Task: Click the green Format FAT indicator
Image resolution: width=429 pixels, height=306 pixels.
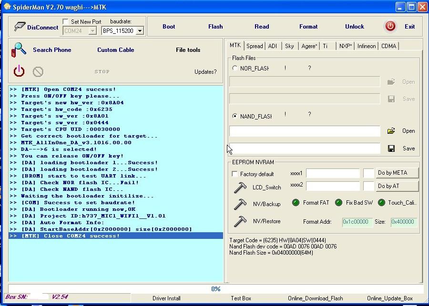Action: coord(296,202)
